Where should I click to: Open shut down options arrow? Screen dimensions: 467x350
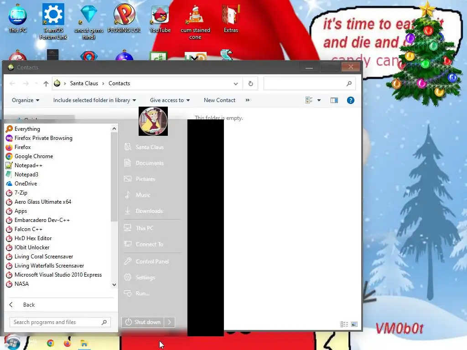[170, 322]
